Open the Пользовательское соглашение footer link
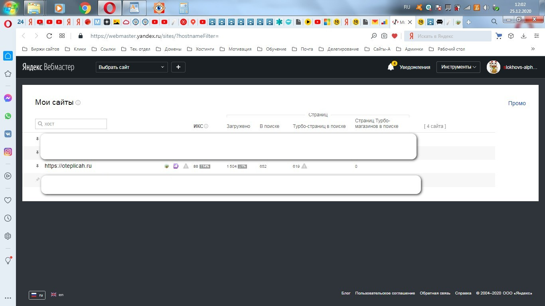The image size is (545, 306). [385, 293]
